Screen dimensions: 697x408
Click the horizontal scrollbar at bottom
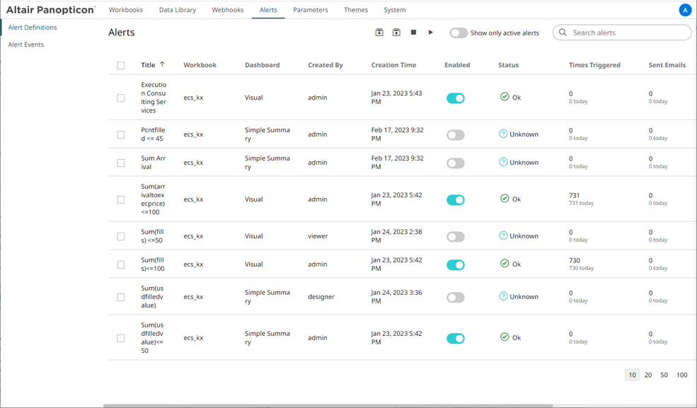[328, 405]
